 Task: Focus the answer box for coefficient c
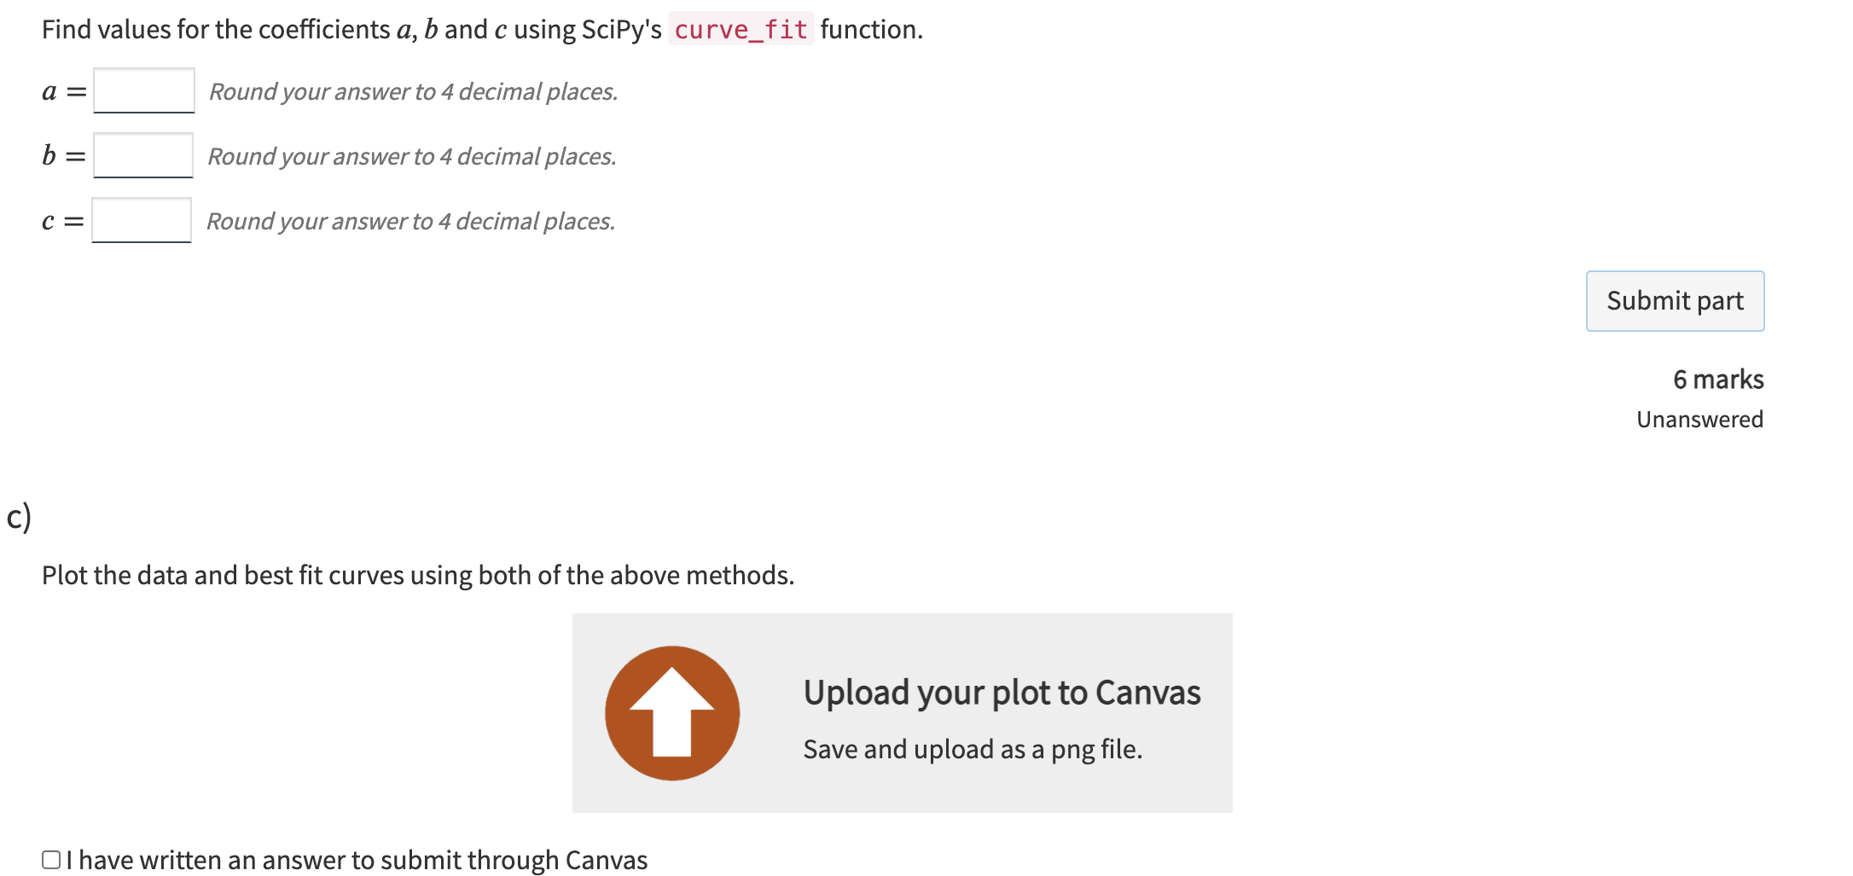(x=142, y=220)
